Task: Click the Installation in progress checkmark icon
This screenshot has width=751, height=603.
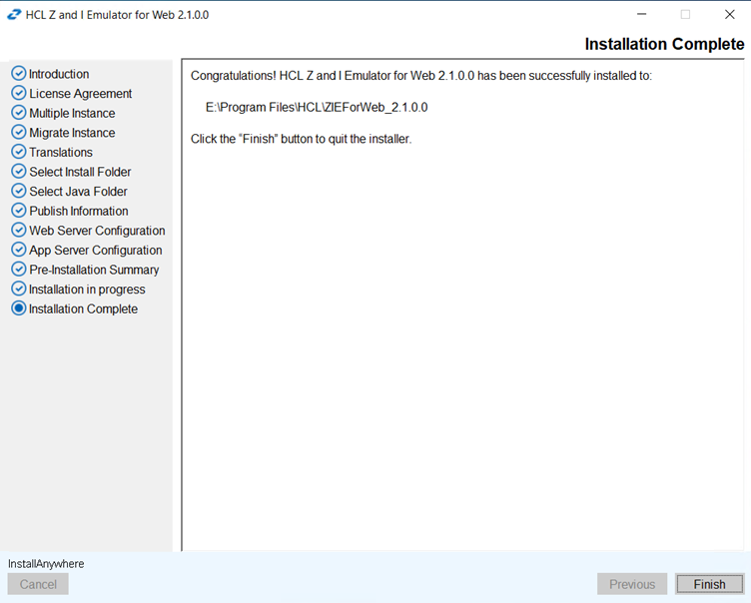Action: [x=19, y=289]
